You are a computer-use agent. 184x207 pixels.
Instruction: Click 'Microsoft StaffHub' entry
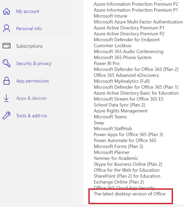pos(113,129)
